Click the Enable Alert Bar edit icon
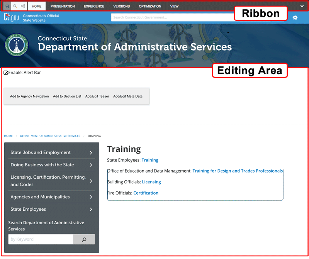 pyautogui.click(x=6, y=73)
